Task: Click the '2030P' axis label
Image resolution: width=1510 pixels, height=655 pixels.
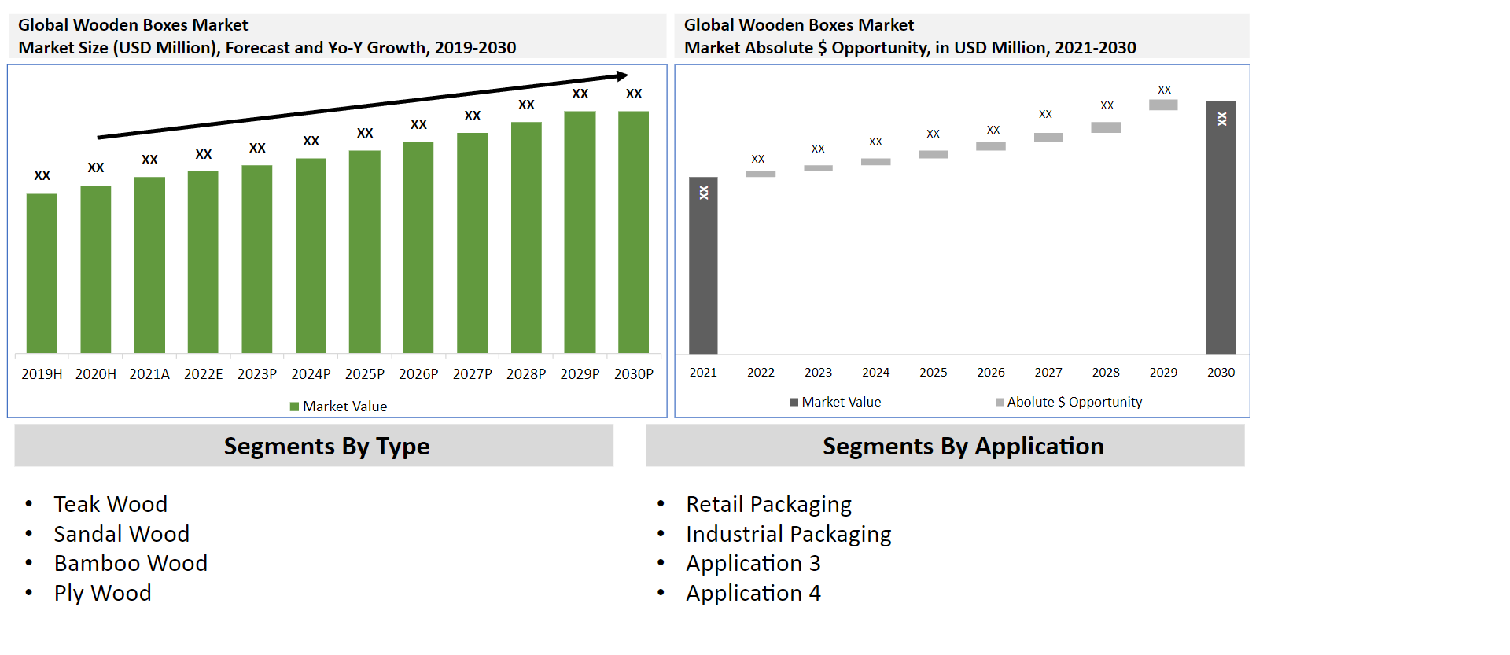Action: click(634, 374)
